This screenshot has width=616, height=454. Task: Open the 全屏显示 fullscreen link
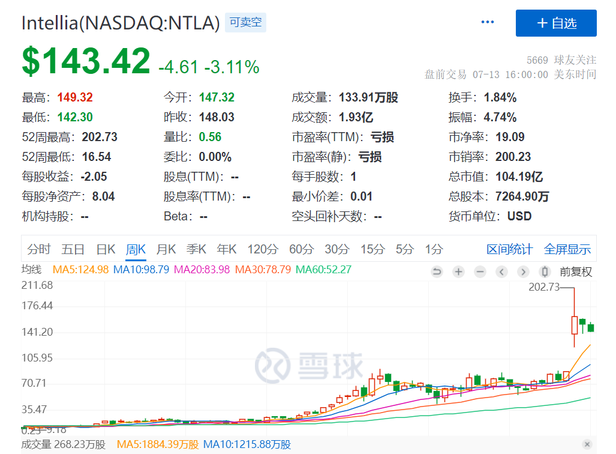point(567,249)
